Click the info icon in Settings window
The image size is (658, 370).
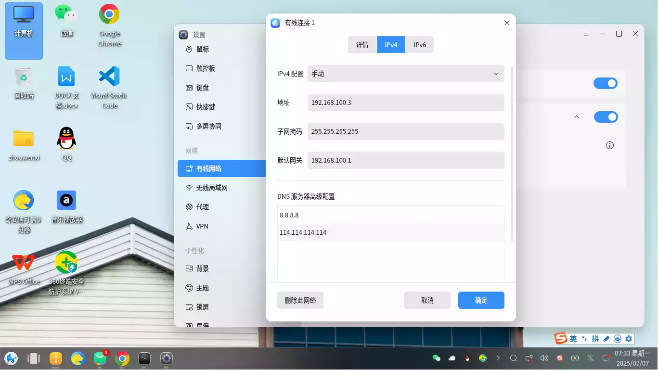coord(610,145)
